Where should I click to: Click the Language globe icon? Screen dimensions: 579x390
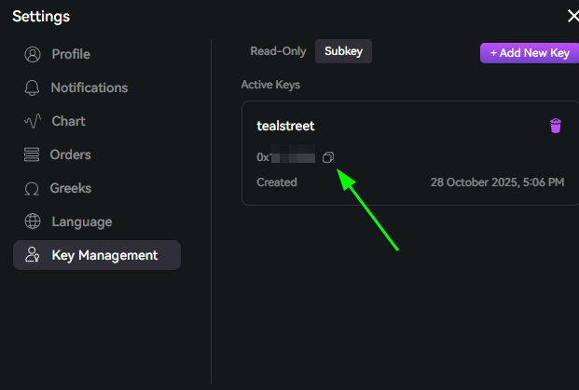[x=33, y=222]
